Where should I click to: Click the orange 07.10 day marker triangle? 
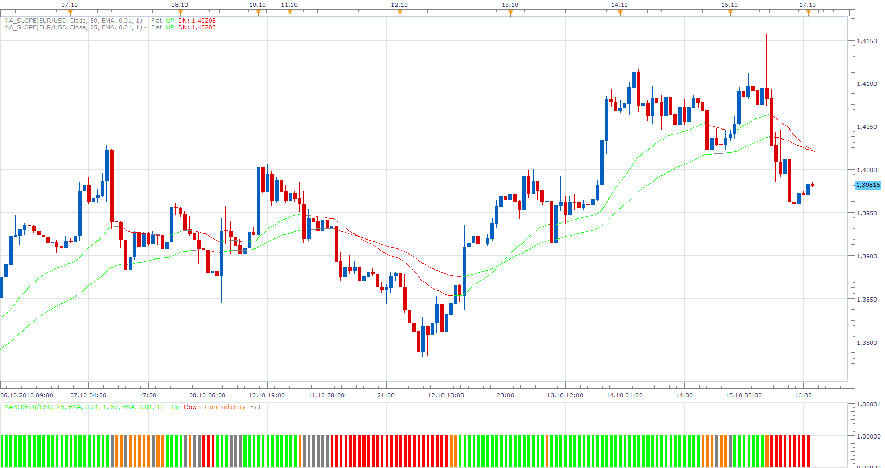point(70,13)
